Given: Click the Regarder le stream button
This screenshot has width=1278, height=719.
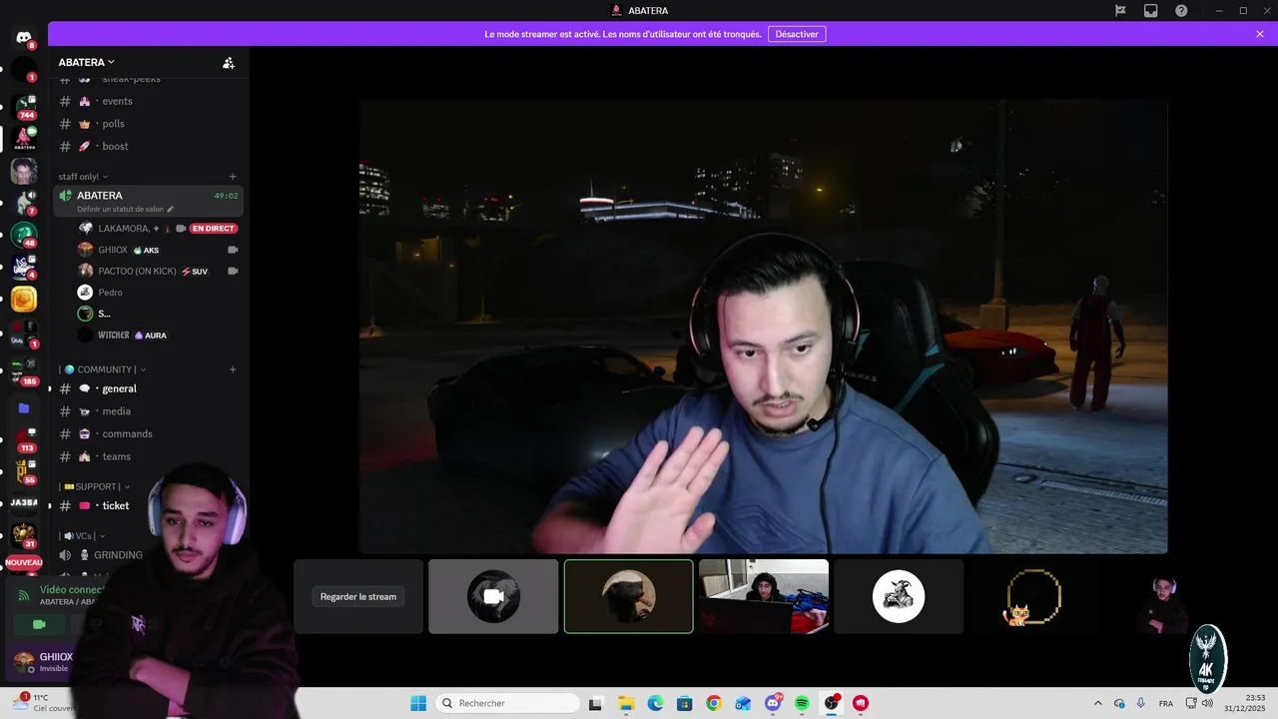Looking at the screenshot, I should coord(358,596).
